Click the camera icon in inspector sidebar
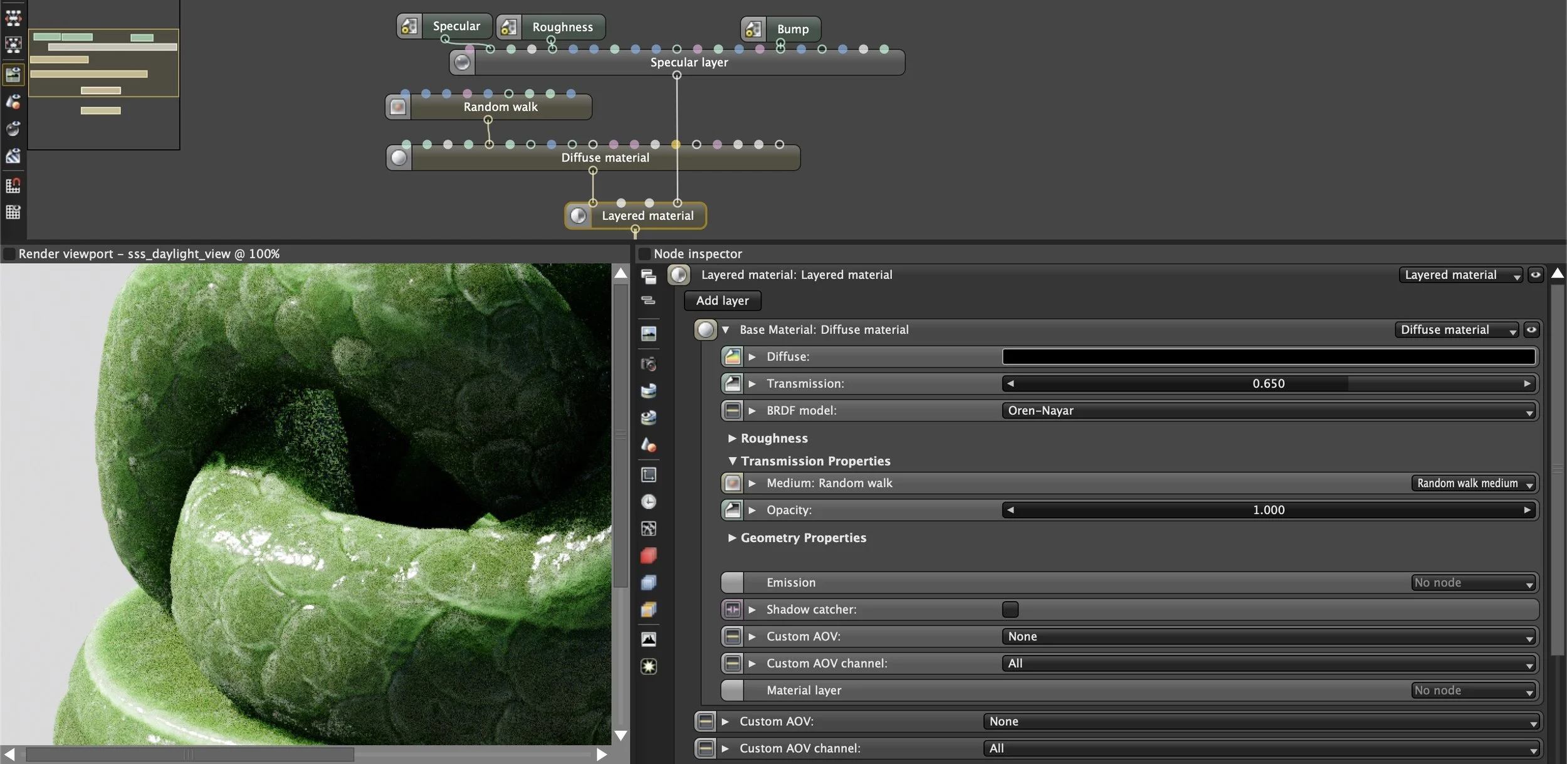This screenshot has width=1567, height=764. [649, 364]
